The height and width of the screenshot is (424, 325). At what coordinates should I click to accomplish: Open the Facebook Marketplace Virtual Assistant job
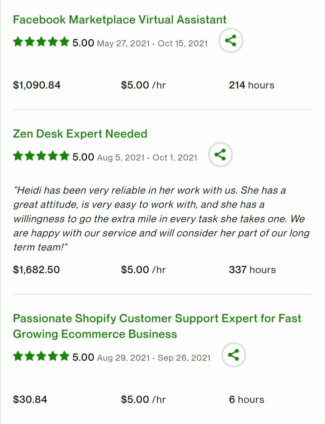(119, 20)
